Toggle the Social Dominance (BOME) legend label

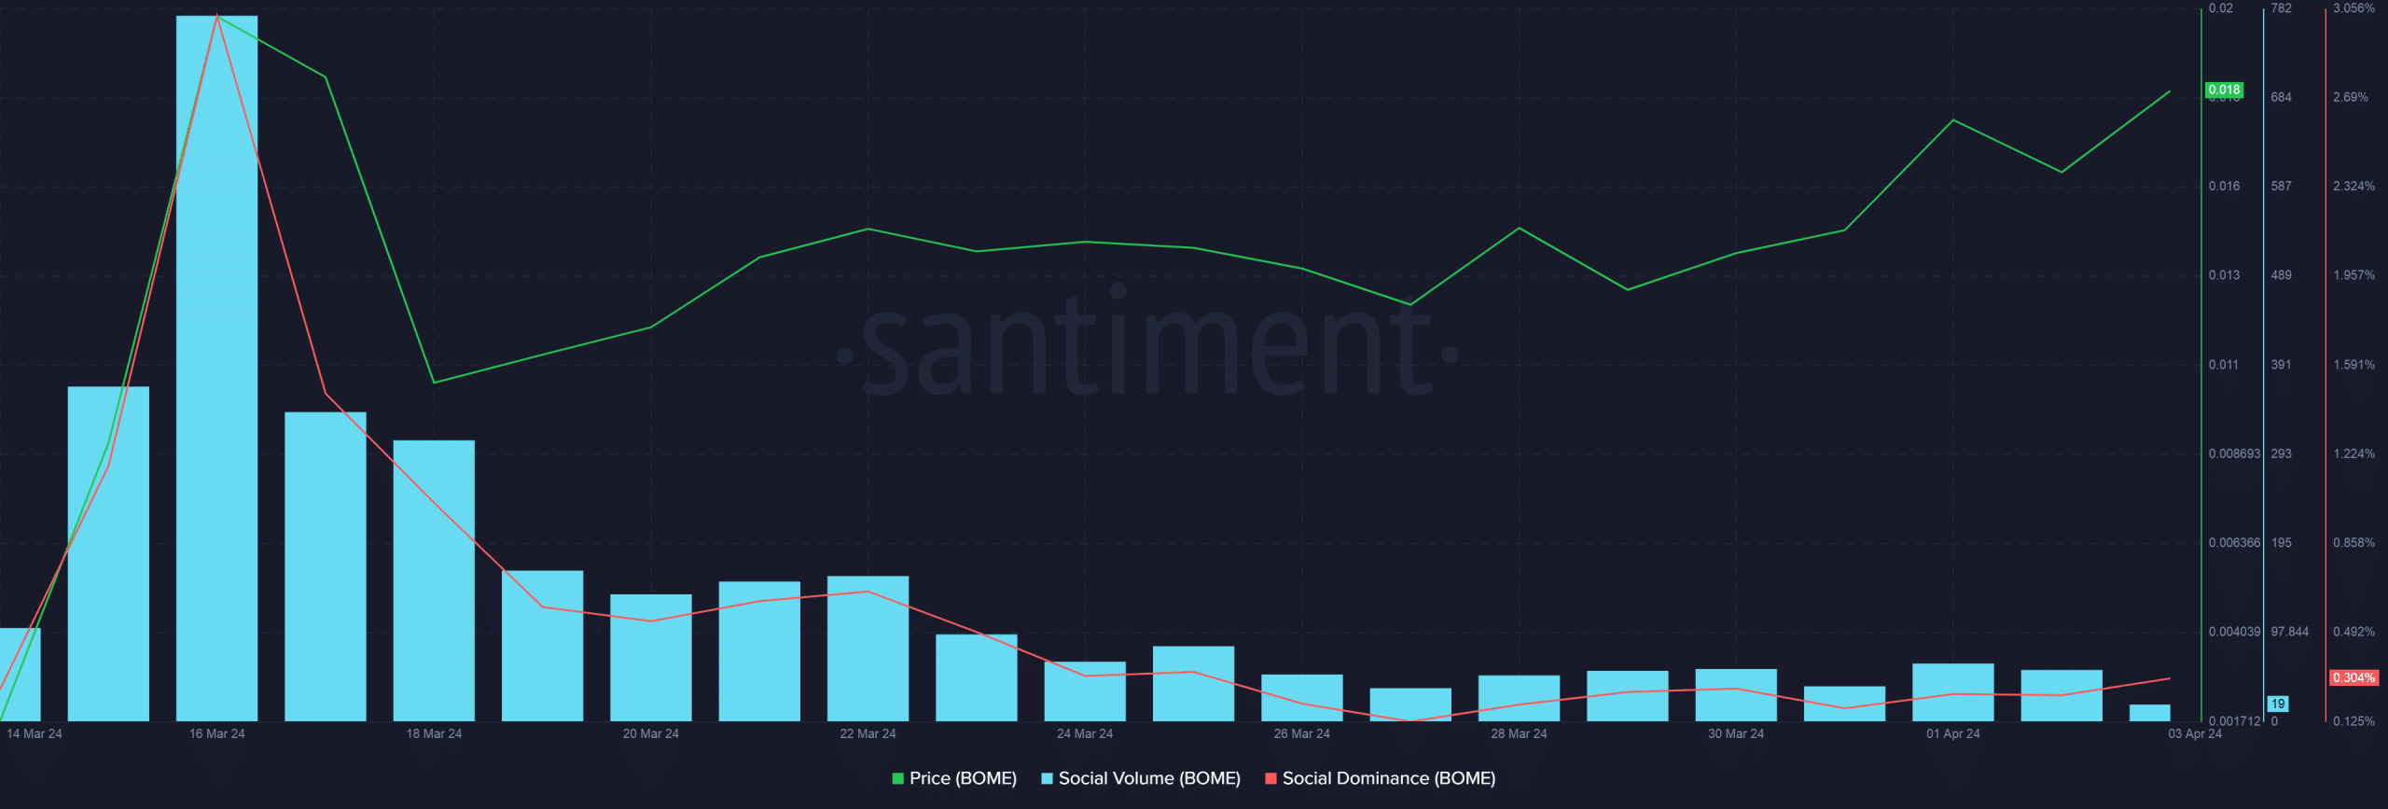click(x=1389, y=778)
